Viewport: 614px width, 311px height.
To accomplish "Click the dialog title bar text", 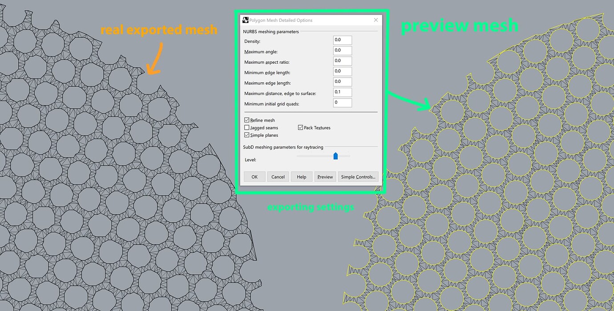I will point(281,20).
